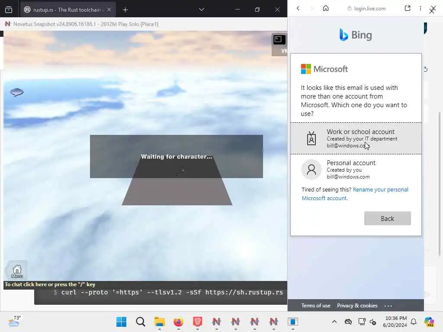The width and height of the screenshot is (443, 332).
Task: Launch Copilot preview from taskbar
Action: 429,322
